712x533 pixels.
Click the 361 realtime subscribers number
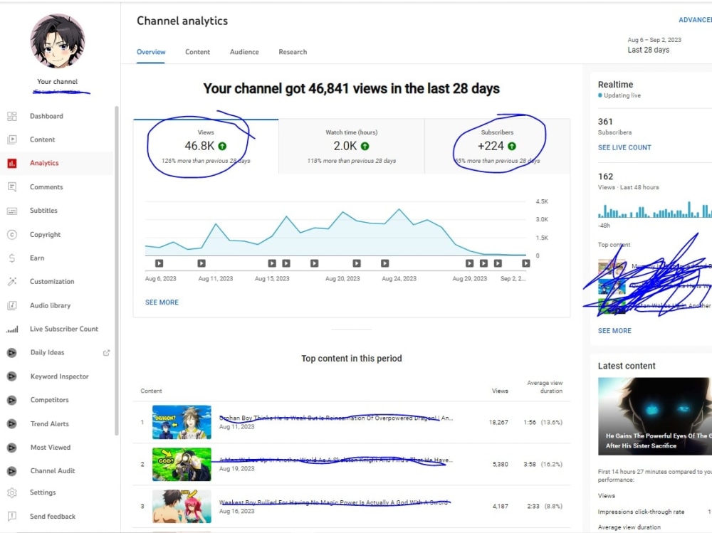pos(605,122)
